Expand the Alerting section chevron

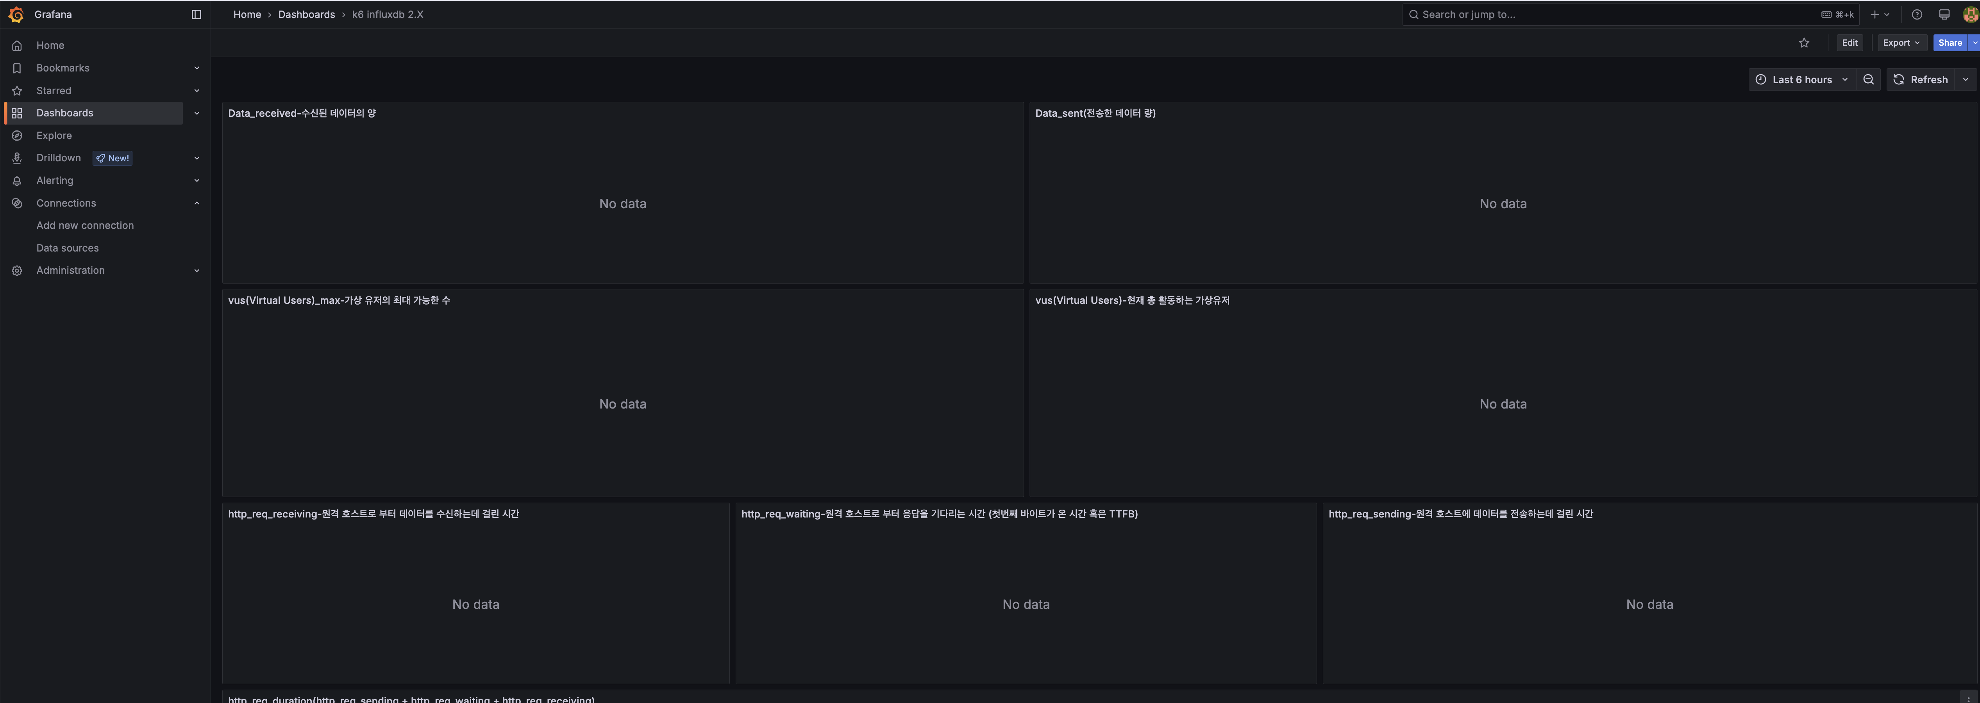[197, 180]
